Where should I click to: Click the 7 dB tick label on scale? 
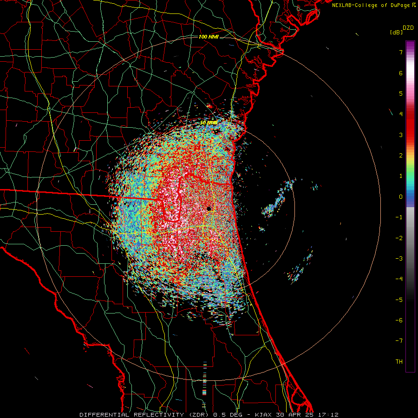pos(401,52)
